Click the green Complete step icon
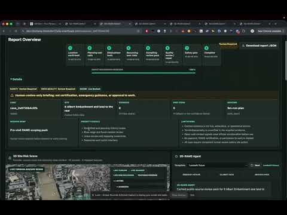Image resolution: width=287 pixels, height=215 pixels. 206,48
